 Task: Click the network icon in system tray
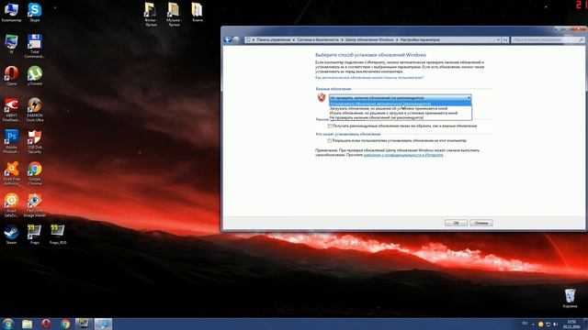548,324
